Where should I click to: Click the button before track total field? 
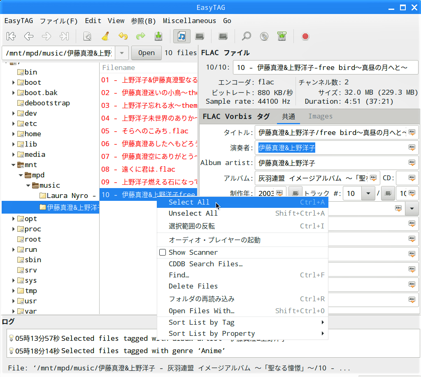pos(388,193)
